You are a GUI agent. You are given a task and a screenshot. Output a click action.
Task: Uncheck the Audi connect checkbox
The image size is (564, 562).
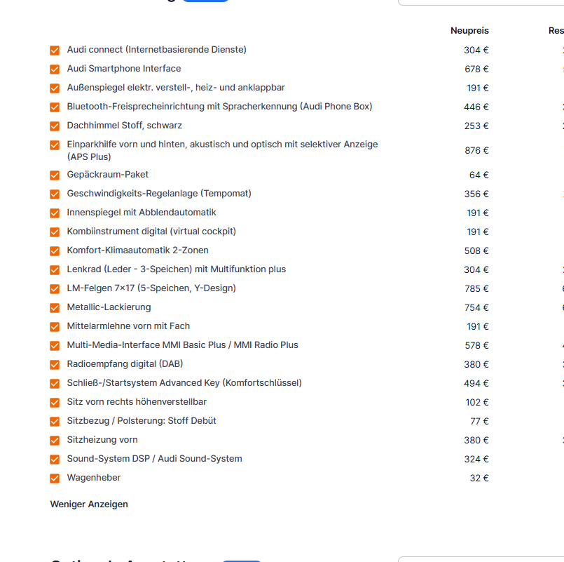(55, 51)
